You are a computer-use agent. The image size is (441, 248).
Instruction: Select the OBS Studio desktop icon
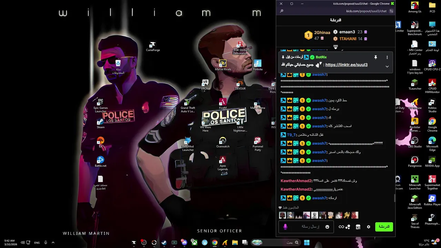click(415, 143)
